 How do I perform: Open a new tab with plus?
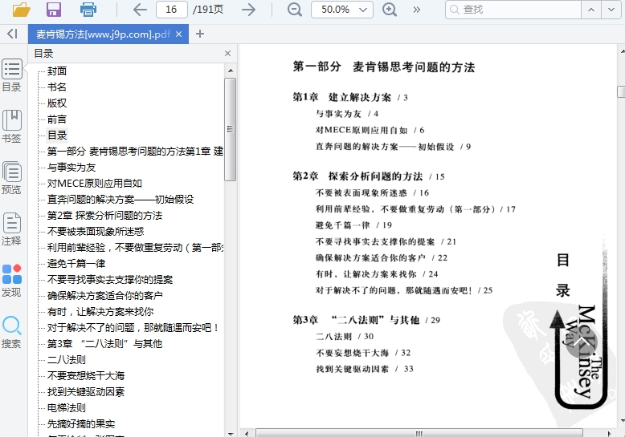click(200, 34)
